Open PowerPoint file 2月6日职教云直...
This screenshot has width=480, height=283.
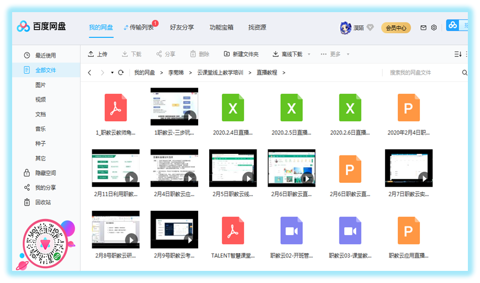350,169
